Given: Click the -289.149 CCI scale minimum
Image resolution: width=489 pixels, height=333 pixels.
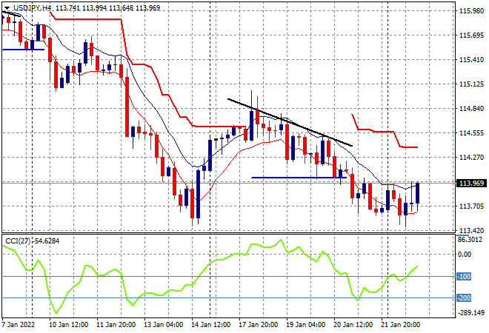Looking at the screenshot, I should (471, 312).
